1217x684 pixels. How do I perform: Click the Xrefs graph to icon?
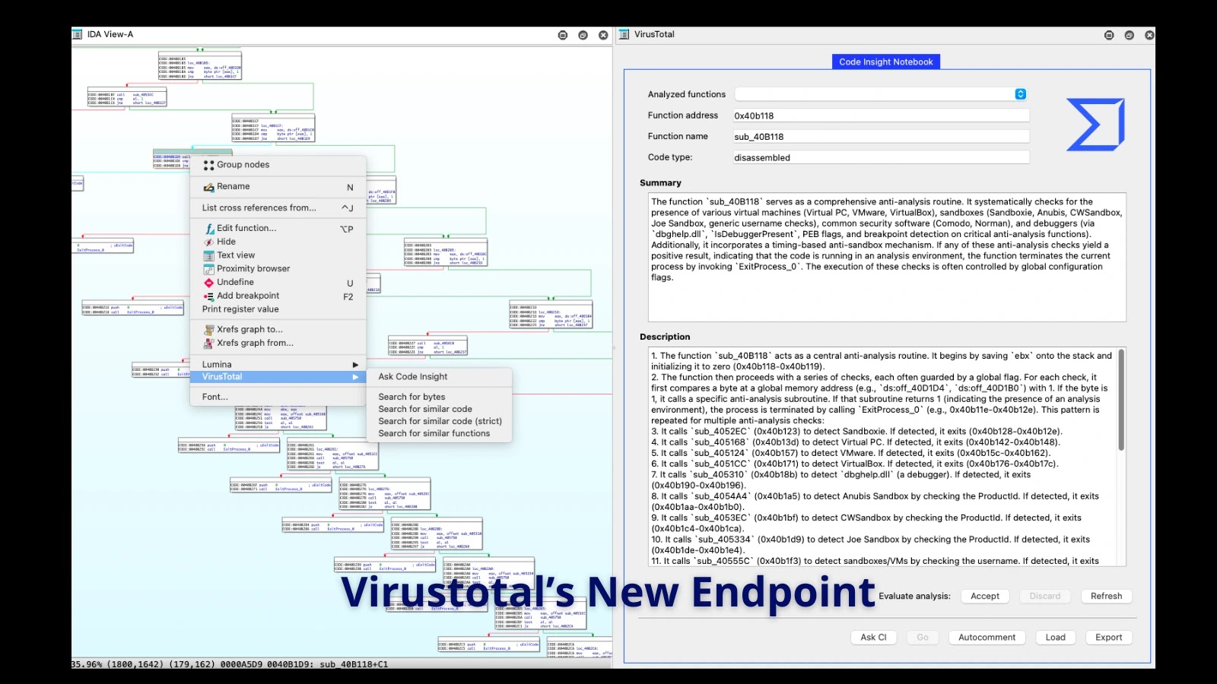[x=209, y=330]
